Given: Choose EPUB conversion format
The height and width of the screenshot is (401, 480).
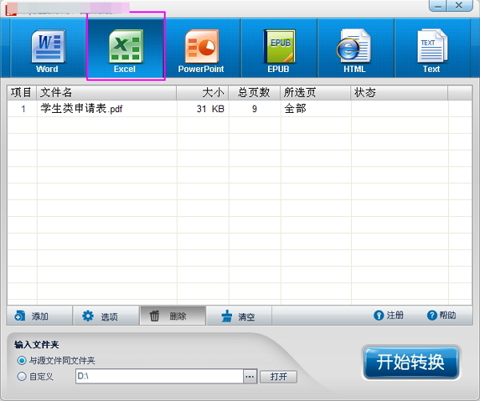Looking at the screenshot, I should pos(278,48).
